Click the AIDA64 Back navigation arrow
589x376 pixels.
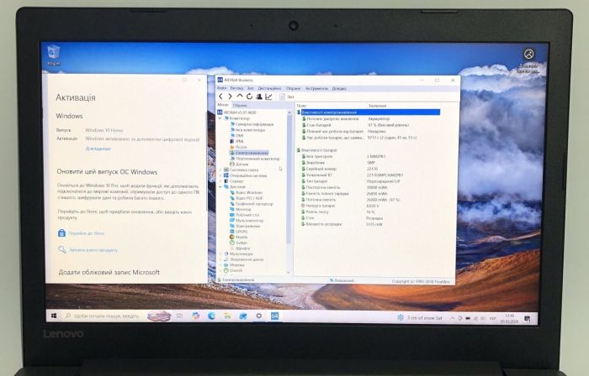221,97
